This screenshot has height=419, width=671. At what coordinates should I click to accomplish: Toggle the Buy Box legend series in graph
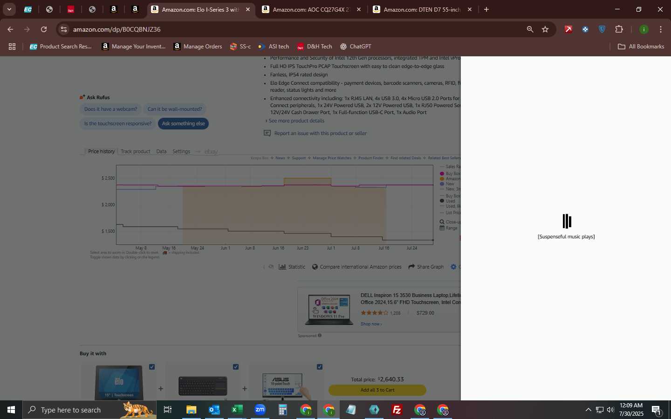pos(450,174)
